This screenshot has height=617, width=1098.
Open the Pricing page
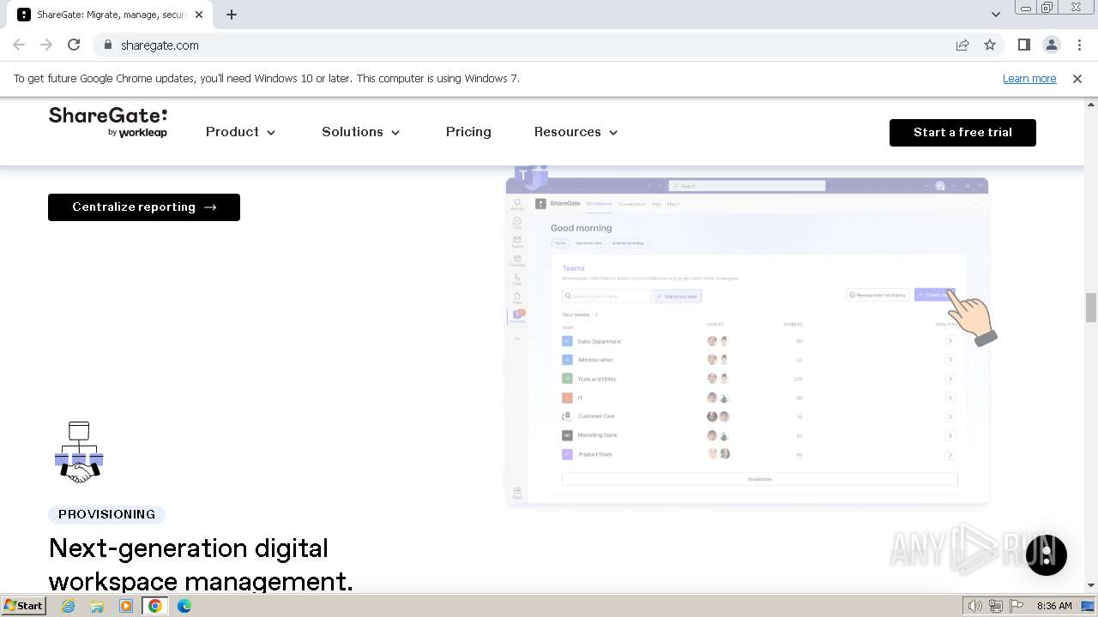tap(468, 132)
